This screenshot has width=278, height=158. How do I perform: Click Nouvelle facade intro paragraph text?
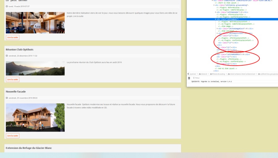coord(121,106)
